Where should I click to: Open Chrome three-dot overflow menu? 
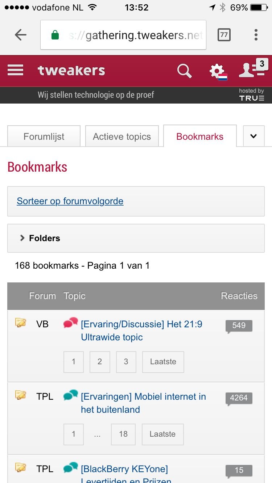[256, 35]
